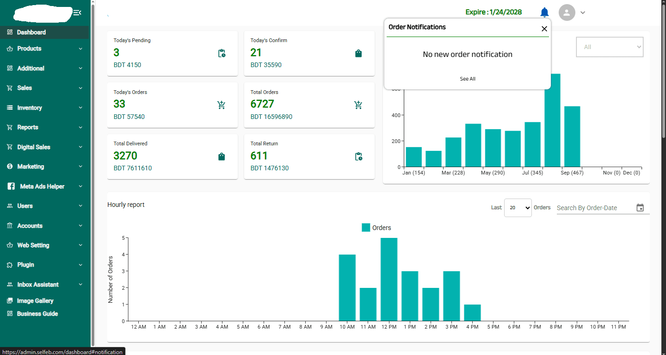Open Image Gallery from sidebar
This screenshot has width=666, height=355.
[35, 301]
